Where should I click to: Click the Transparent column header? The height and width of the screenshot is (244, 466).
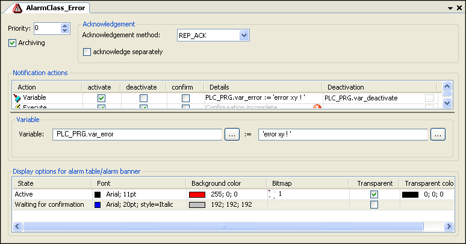pyautogui.click(x=374, y=183)
